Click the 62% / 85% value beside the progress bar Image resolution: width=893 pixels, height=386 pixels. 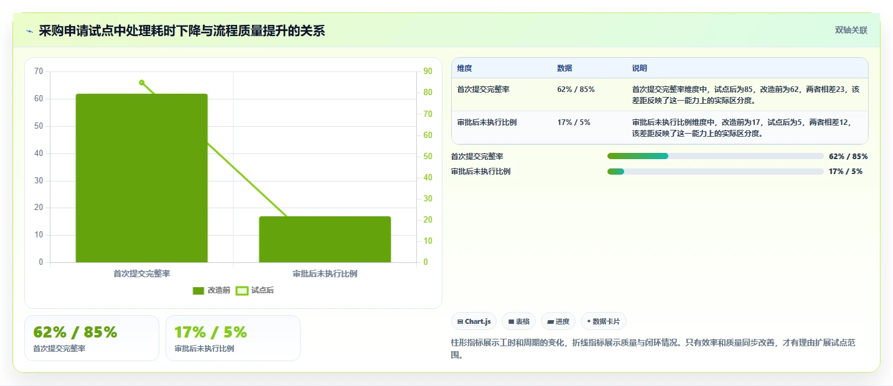coord(848,156)
